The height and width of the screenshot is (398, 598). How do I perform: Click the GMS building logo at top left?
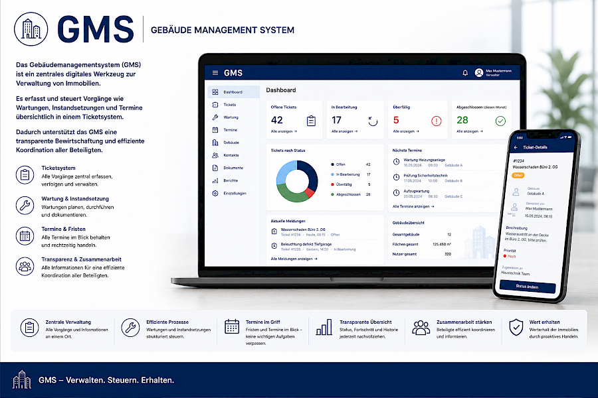click(x=31, y=29)
